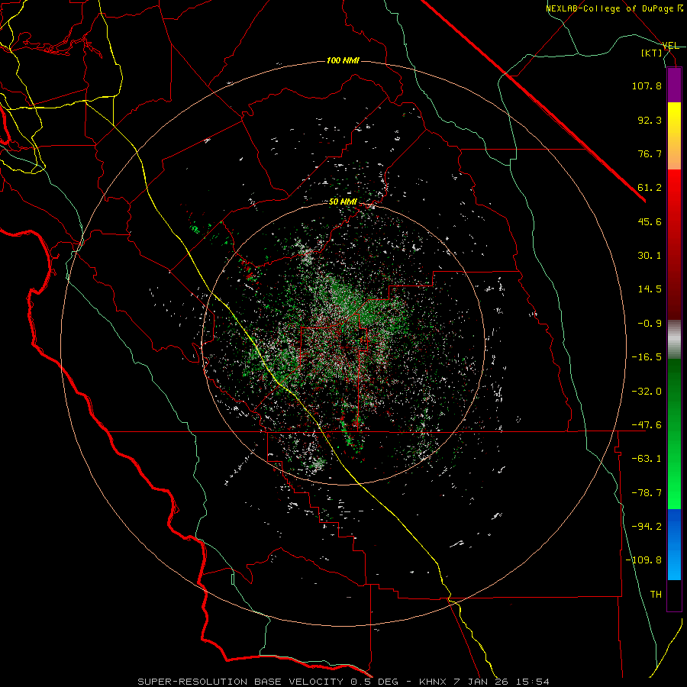Click the 100 NMI range ring label
The height and width of the screenshot is (687, 687).
[343, 60]
